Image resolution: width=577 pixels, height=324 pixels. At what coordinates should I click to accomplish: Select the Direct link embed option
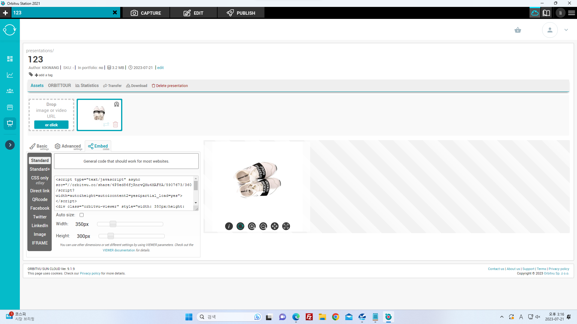click(40, 191)
